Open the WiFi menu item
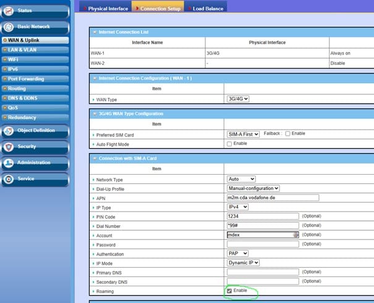Screen dimensions: 374x303 35,59
